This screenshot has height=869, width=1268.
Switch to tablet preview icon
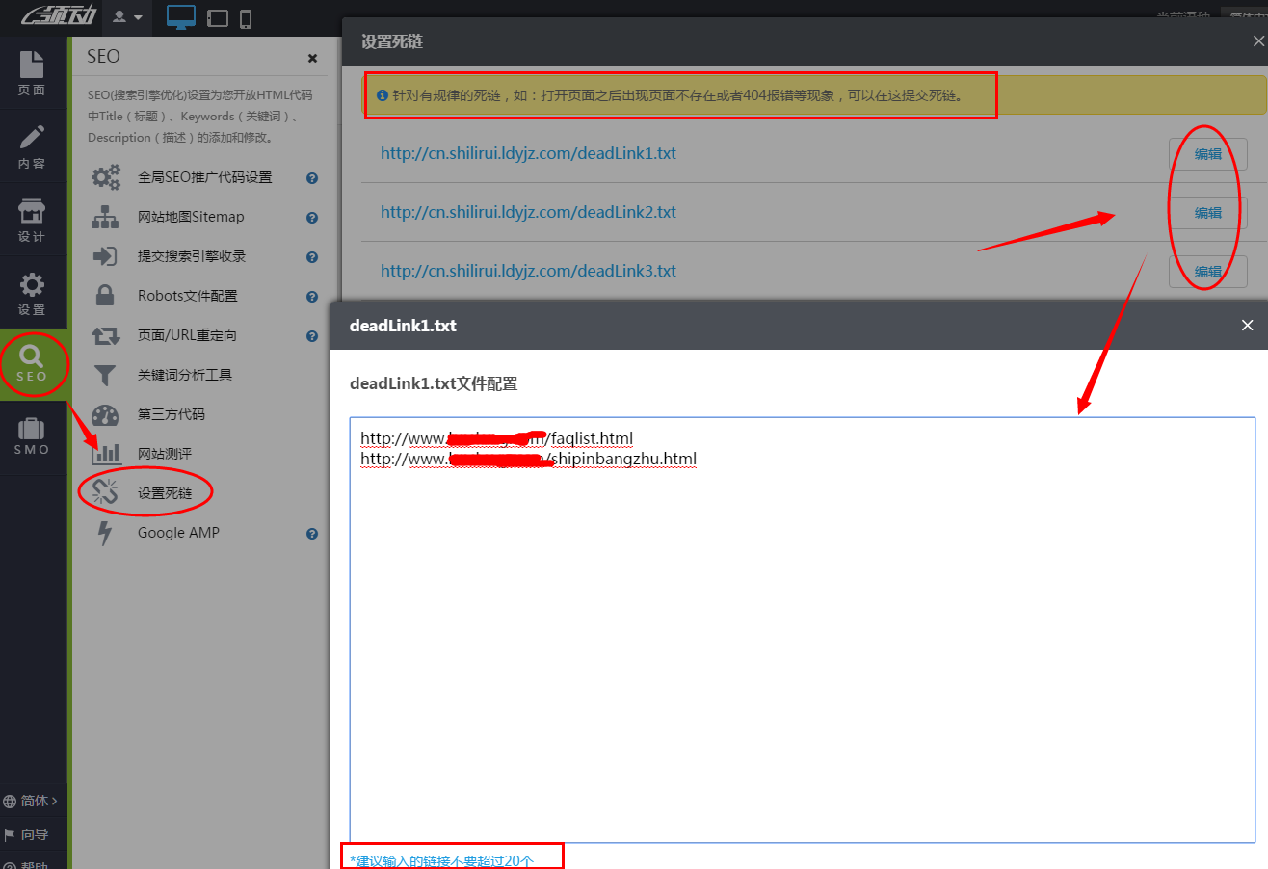pyautogui.click(x=218, y=18)
